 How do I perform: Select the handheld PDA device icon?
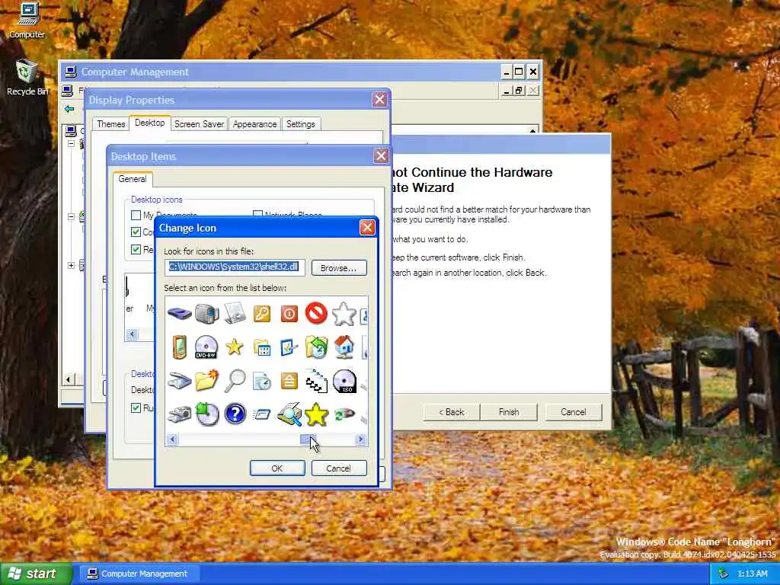[x=180, y=347]
